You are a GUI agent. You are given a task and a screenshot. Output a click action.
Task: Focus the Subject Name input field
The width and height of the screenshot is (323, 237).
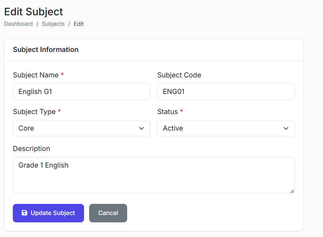pos(81,92)
